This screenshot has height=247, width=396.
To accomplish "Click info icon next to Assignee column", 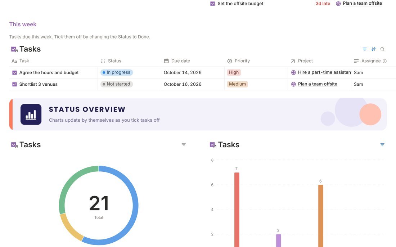I will [384, 61].
